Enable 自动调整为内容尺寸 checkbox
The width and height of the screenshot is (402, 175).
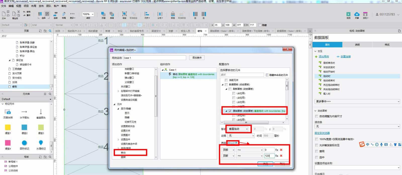(317, 116)
